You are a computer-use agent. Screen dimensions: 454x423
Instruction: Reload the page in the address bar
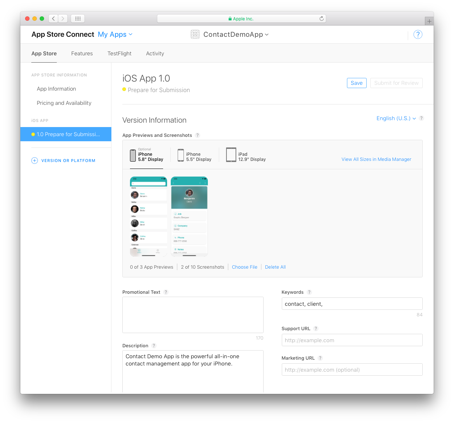point(321,19)
